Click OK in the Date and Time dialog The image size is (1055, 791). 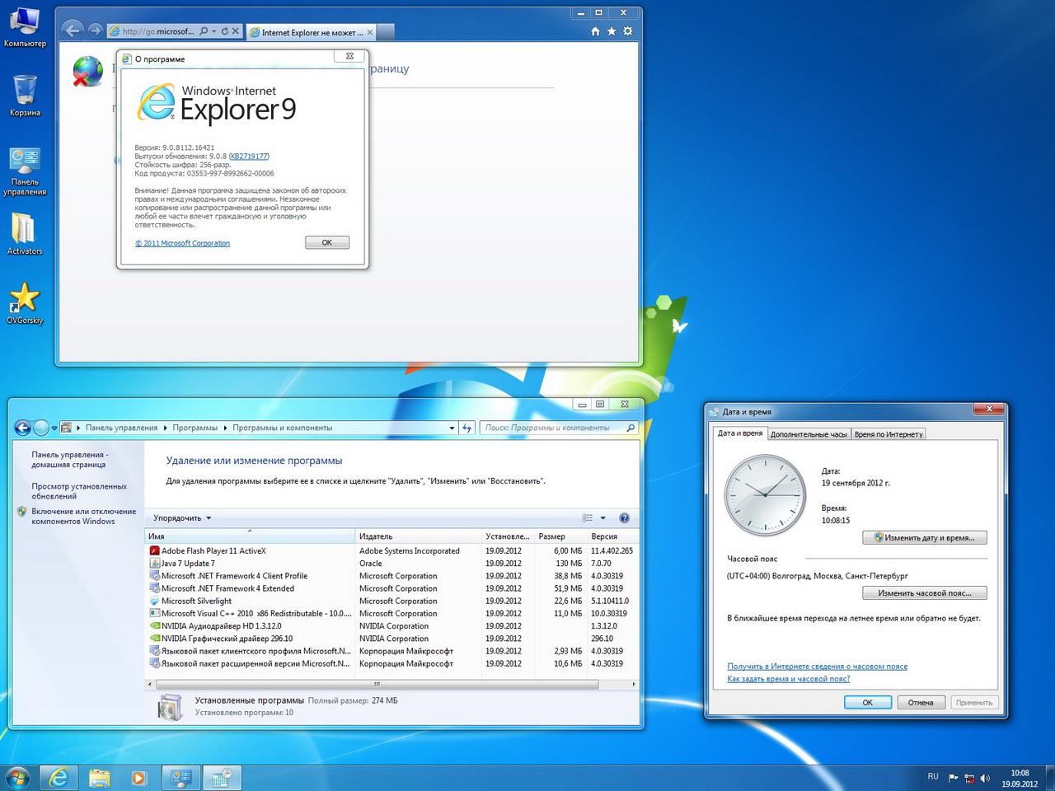(x=868, y=702)
